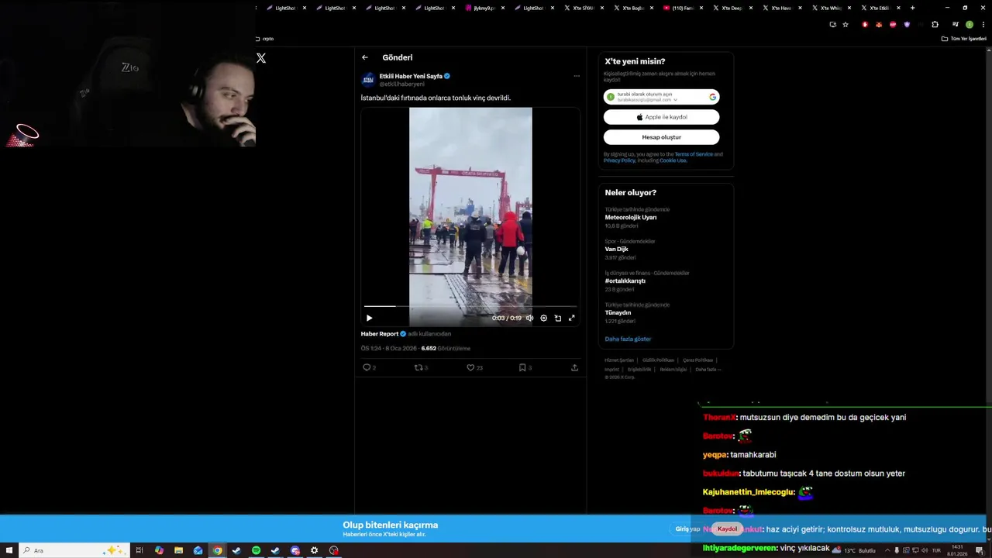This screenshot has height=558, width=992.
Task: Switch to first LightShot tab
Action: pos(285,8)
